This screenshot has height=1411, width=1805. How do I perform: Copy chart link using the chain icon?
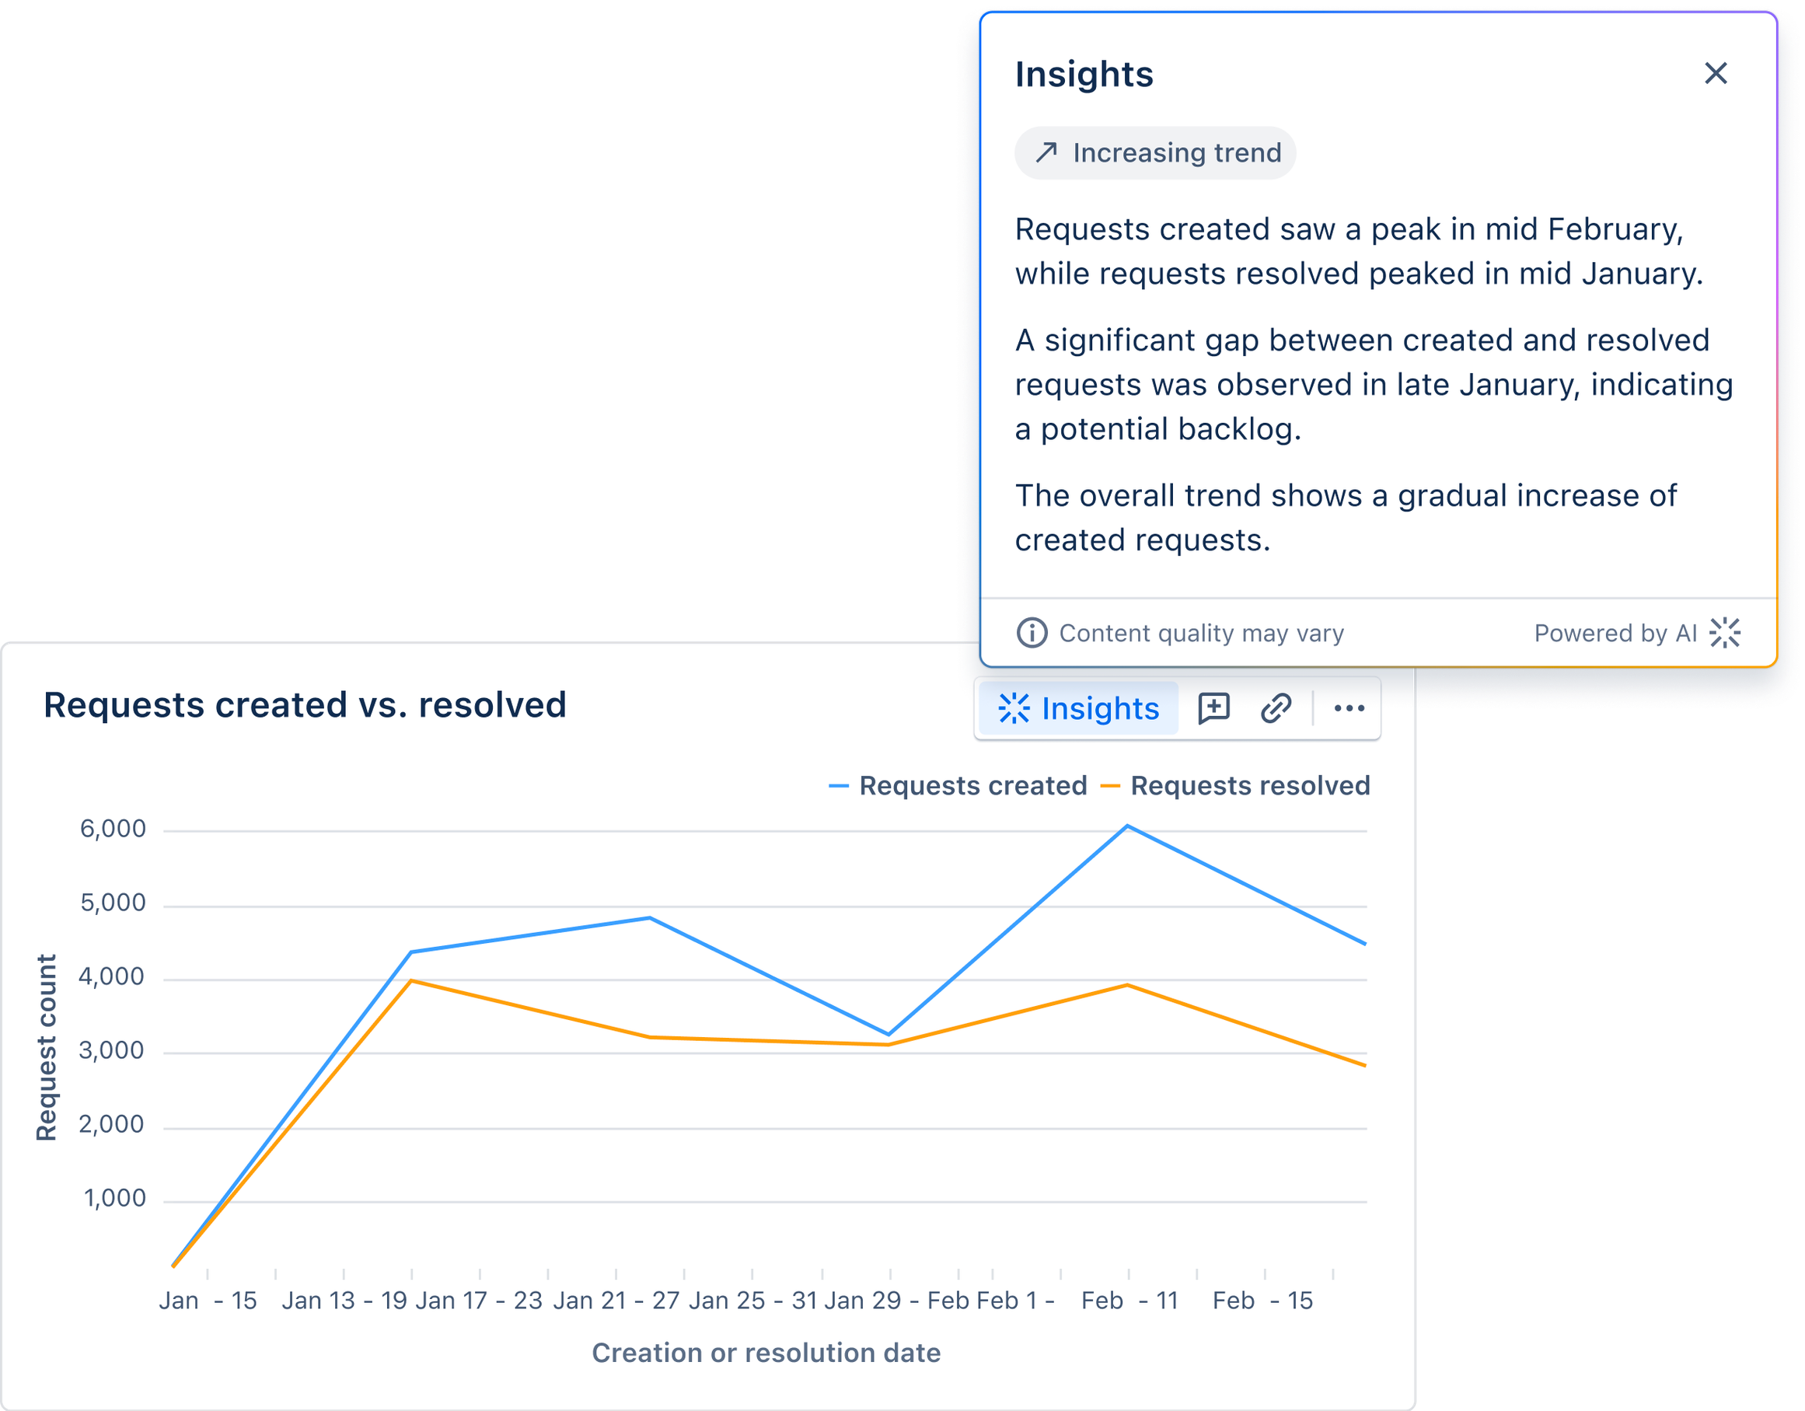(x=1275, y=708)
